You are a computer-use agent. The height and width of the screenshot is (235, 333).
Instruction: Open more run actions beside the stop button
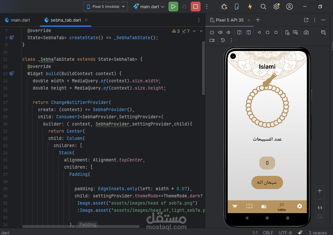pyautogui.click(x=207, y=7)
